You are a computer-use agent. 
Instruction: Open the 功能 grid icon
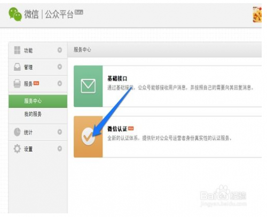(x=17, y=50)
